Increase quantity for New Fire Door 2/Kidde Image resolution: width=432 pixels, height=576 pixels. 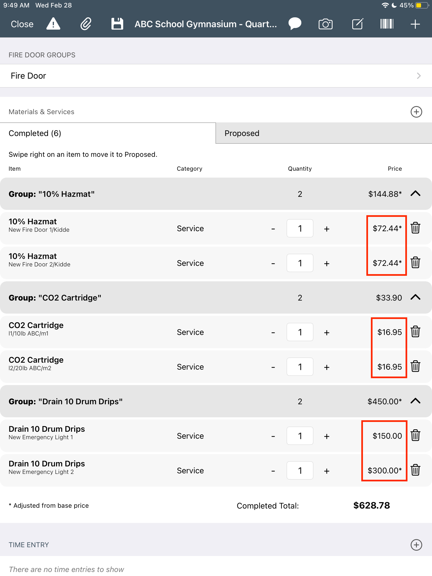(327, 263)
